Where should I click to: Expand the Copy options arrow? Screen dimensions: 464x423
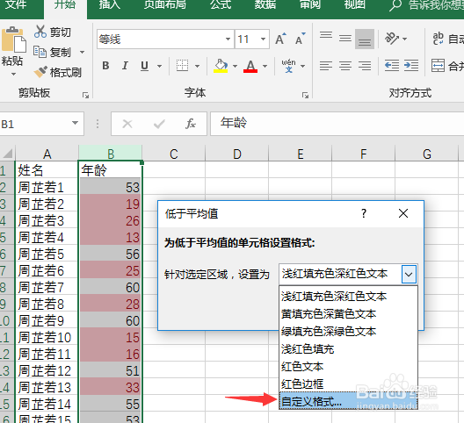pos(82,53)
